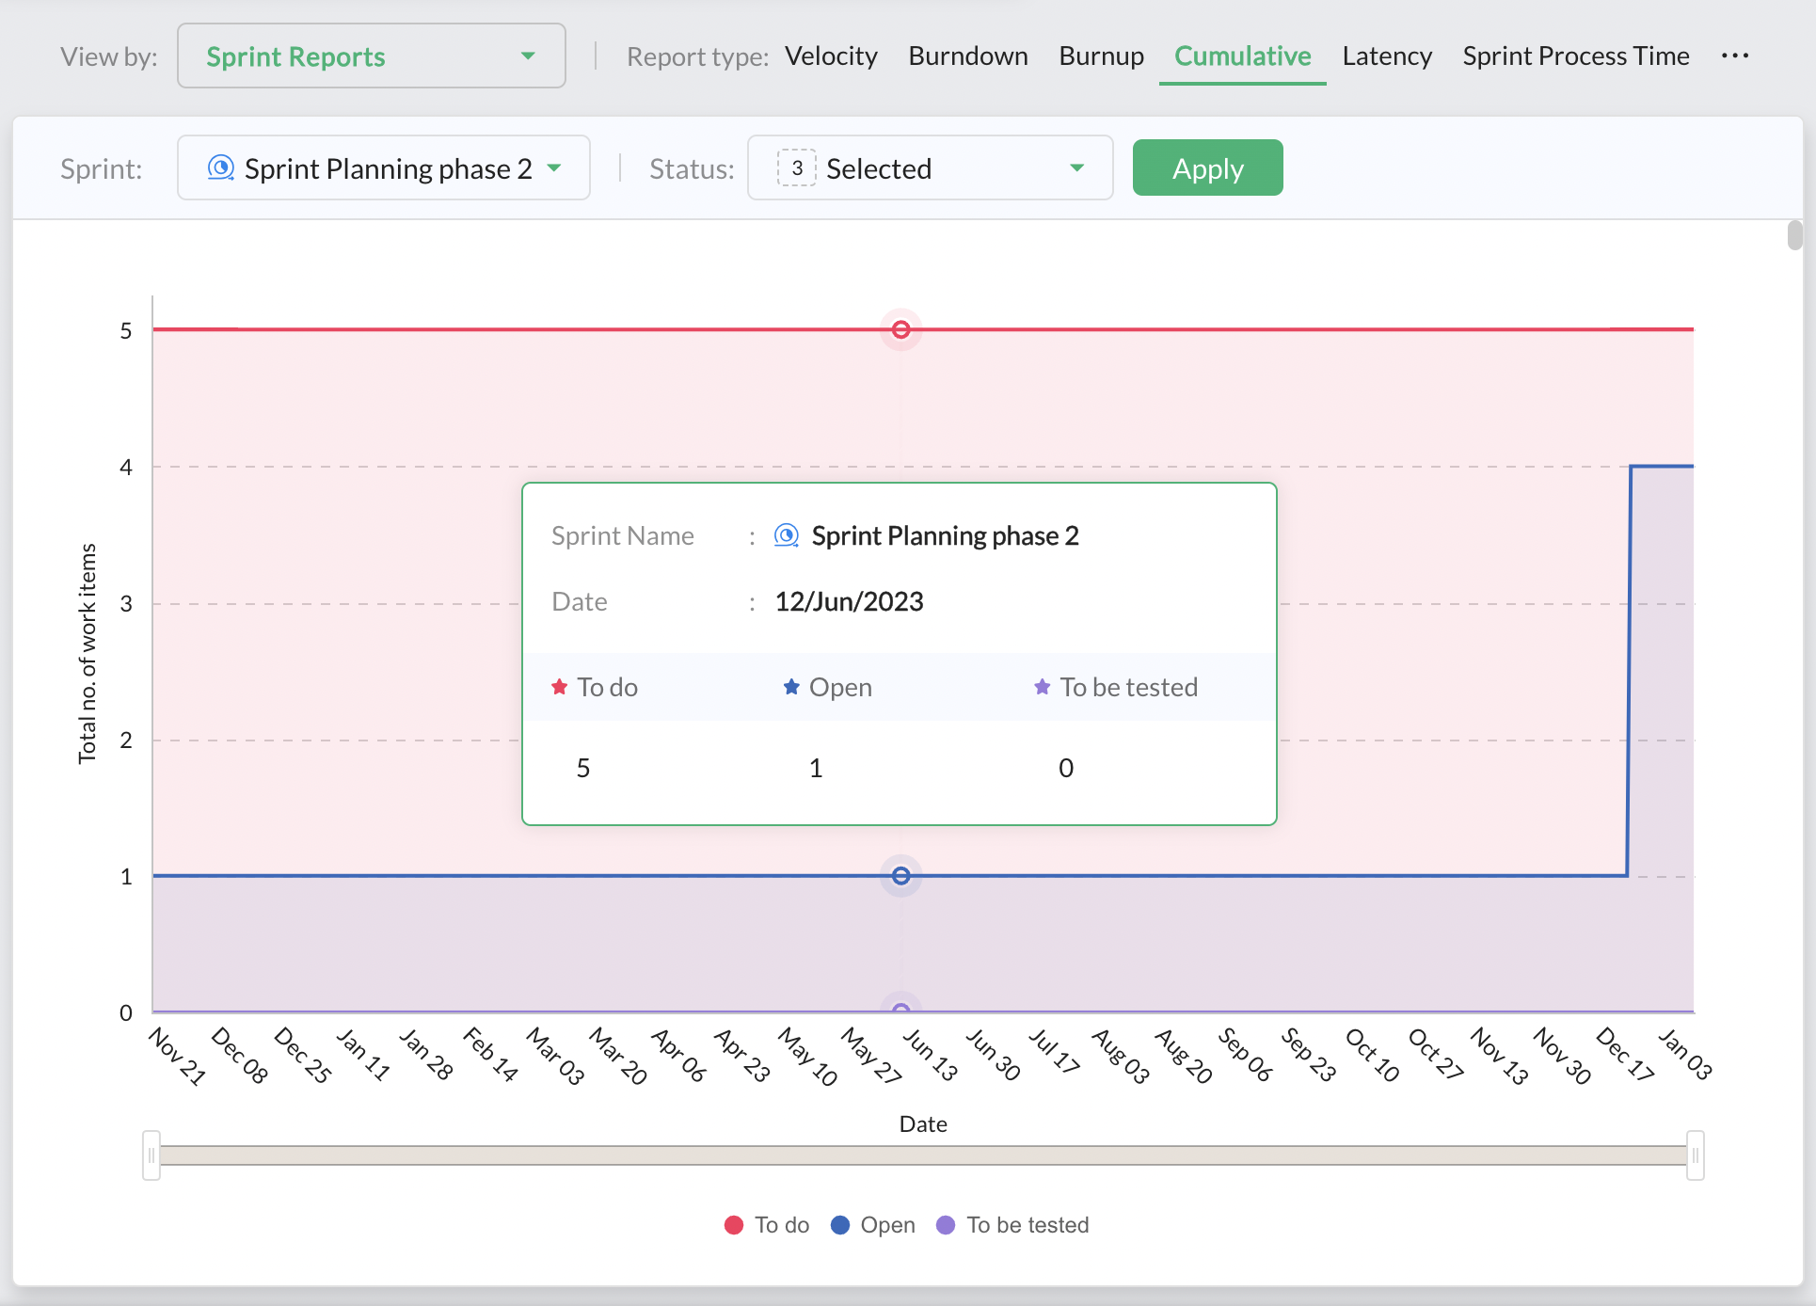This screenshot has width=1816, height=1306.
Task: Switch to Burndown report type
Action: (967, 56)
